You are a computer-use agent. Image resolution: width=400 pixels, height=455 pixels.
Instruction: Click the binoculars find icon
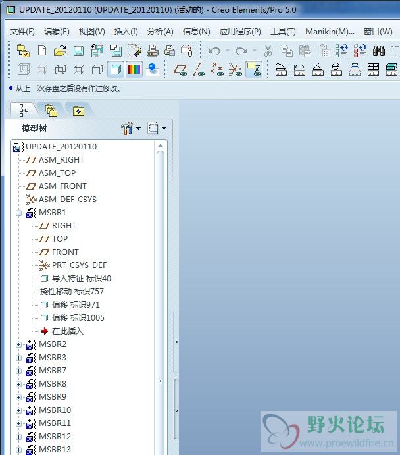point(378,51)
